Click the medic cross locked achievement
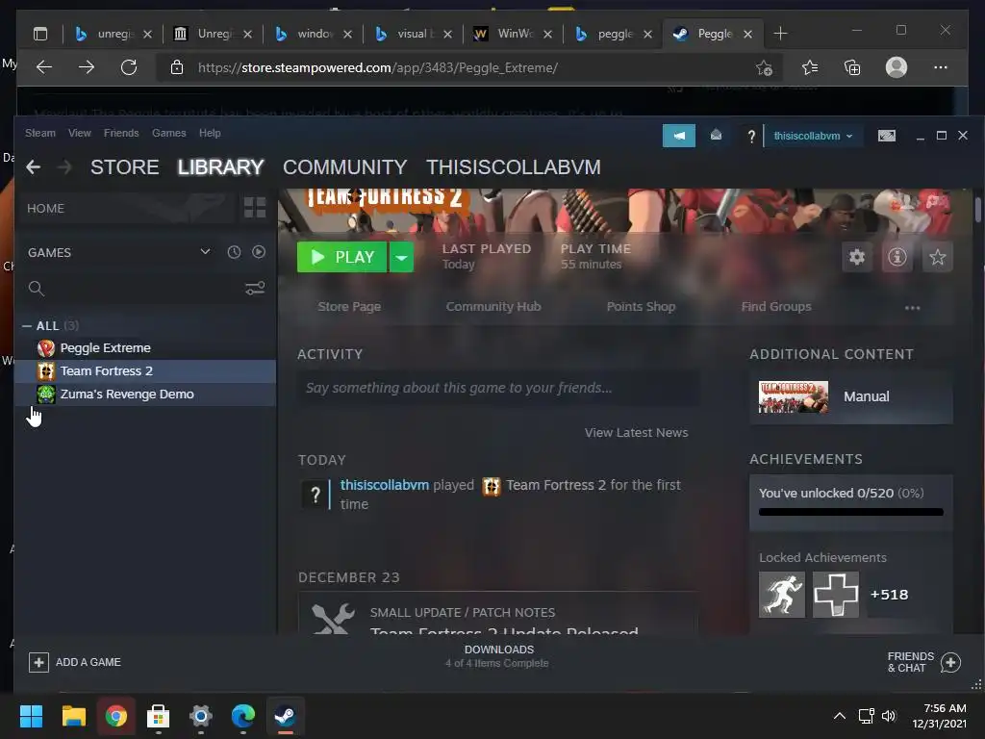Screen dimensions: 985x739 pyautogui.click(x=836, y=595)
